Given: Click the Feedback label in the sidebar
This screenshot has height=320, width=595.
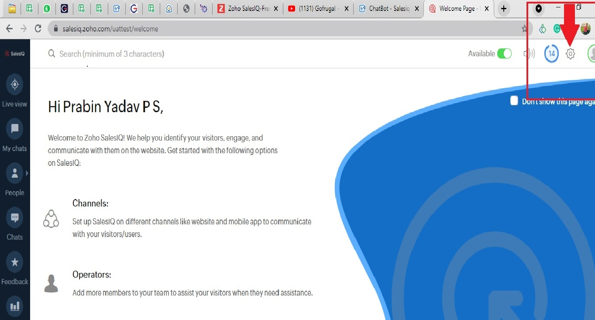Looking at the screenshot, I should (x=15, y=282).
